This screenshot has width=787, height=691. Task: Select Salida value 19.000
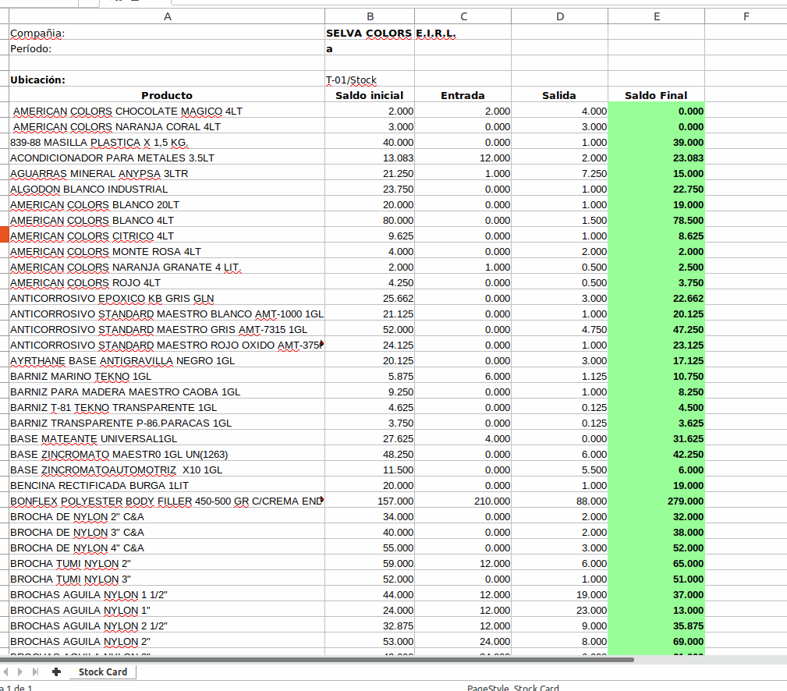[x=559, y=594]
